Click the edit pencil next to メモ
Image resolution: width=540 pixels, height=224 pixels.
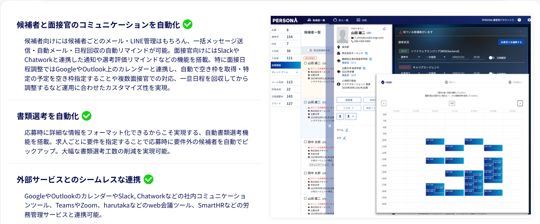tap(345, 138)
